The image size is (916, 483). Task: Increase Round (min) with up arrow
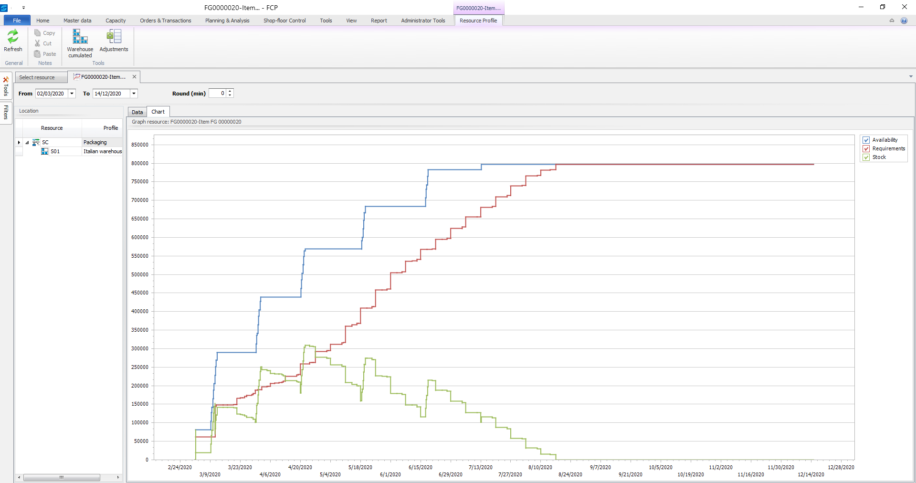(x=230, y=91)
